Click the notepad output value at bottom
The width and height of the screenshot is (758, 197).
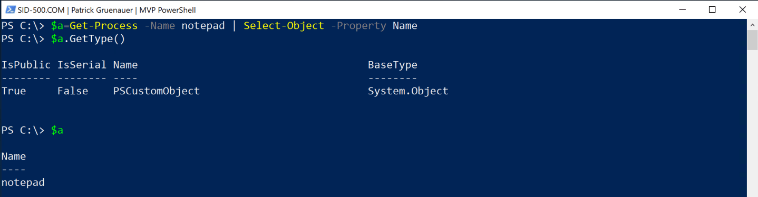tap(23, 183)
